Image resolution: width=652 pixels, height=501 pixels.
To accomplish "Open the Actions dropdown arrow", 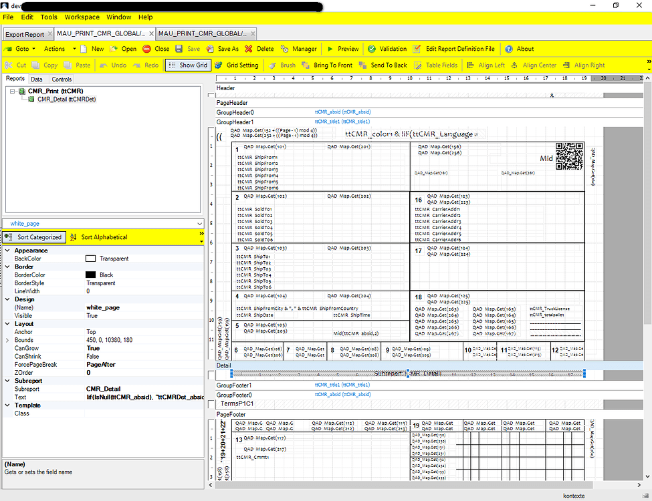I will click(74, 49).
